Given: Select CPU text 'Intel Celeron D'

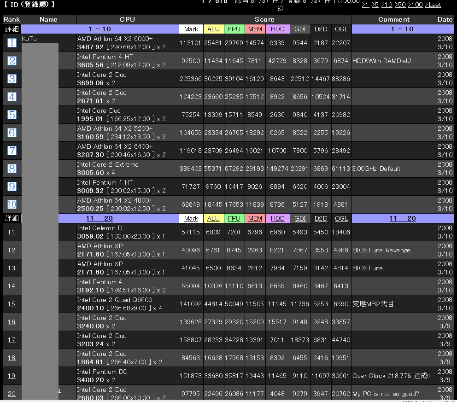Looking at the screenshot, I should 100,228.
